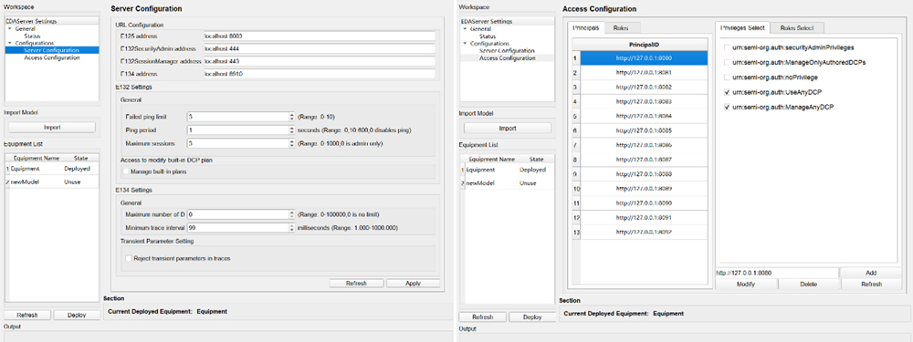Increase the Maximum number of D value
The image size is (913, 342).
291,212
